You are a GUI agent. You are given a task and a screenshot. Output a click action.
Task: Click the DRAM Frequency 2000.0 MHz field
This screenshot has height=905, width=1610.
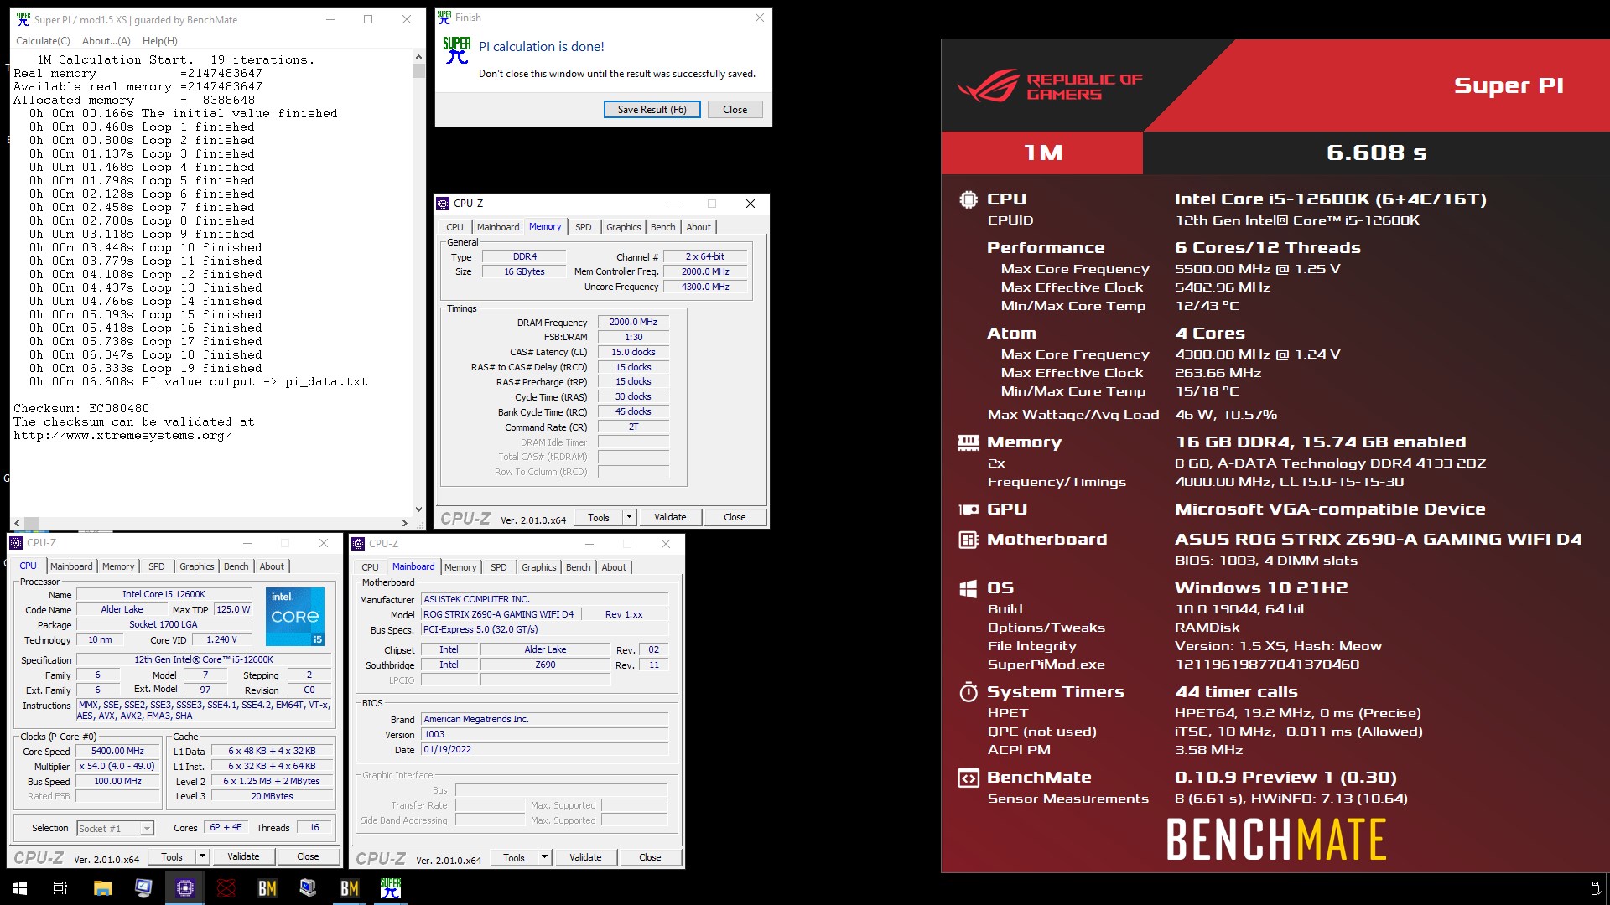tap(633, 322)
